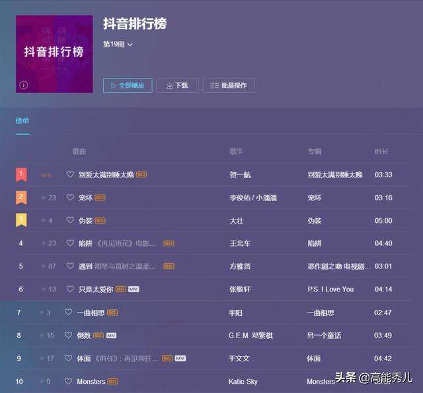423x393 pixels.
Task: Like the song 遇到
Action: (70, 266)
